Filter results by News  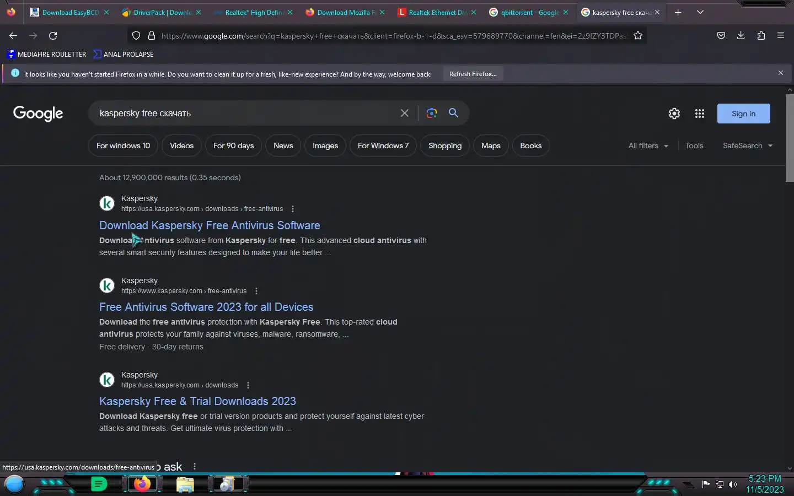tap(283, 145)
